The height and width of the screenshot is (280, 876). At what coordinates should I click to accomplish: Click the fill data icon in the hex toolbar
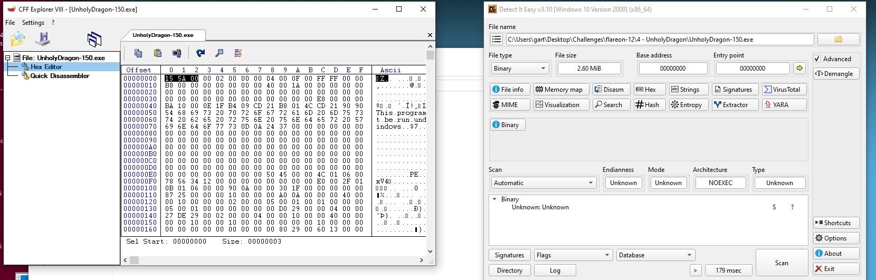[x=239, y=53]
